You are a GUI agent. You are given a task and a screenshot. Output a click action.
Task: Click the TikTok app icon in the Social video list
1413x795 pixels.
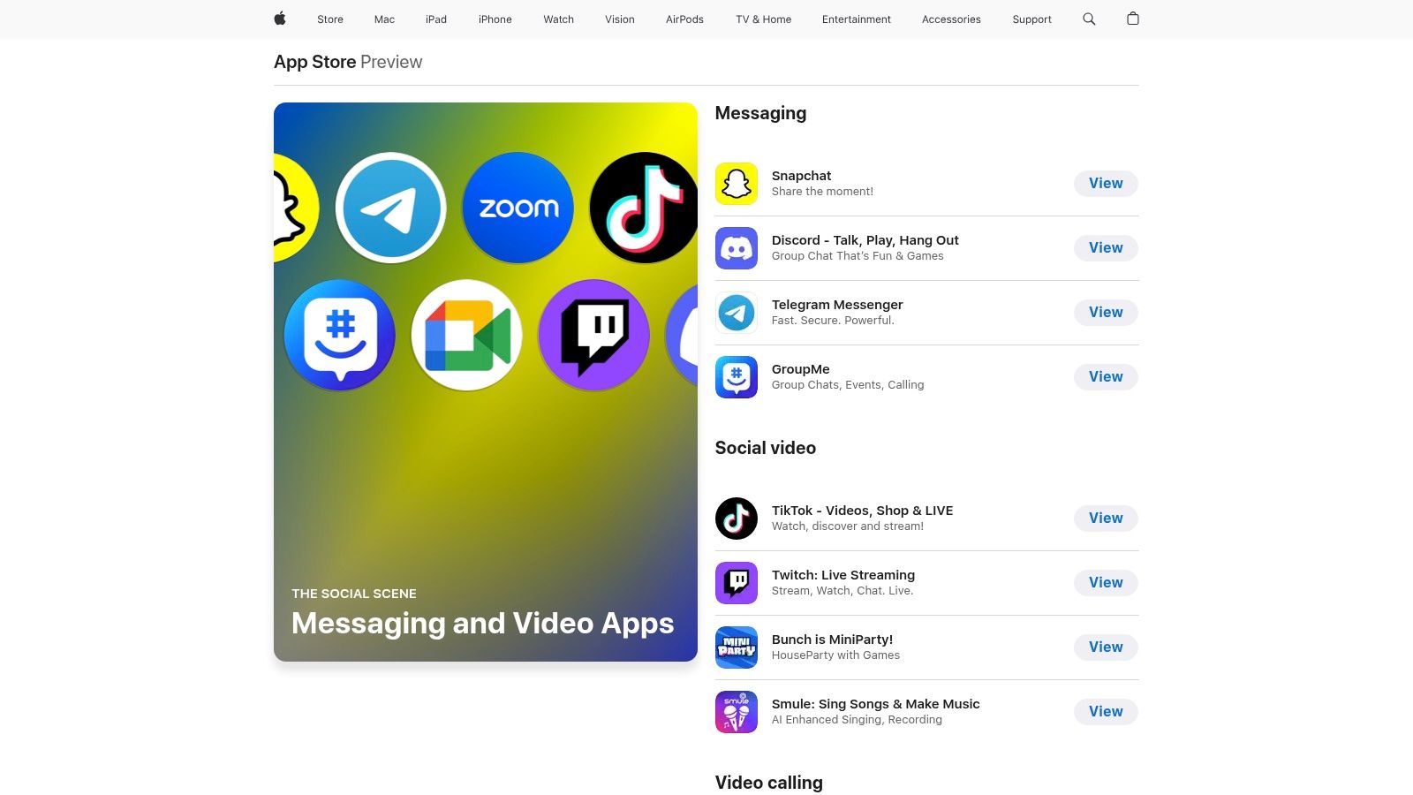[x=737, y=519]
